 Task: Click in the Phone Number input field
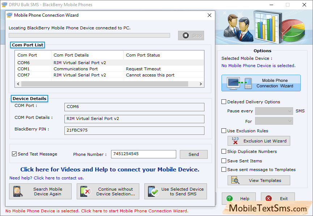point(144,154)
